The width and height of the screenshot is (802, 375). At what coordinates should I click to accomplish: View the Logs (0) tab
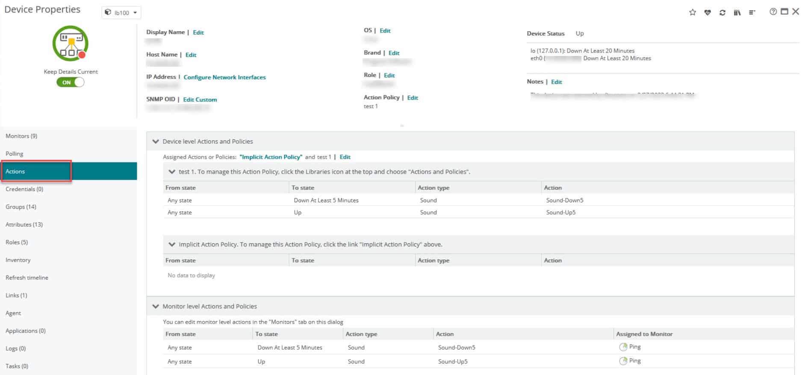pyautogui.click(x=68, y=349)
